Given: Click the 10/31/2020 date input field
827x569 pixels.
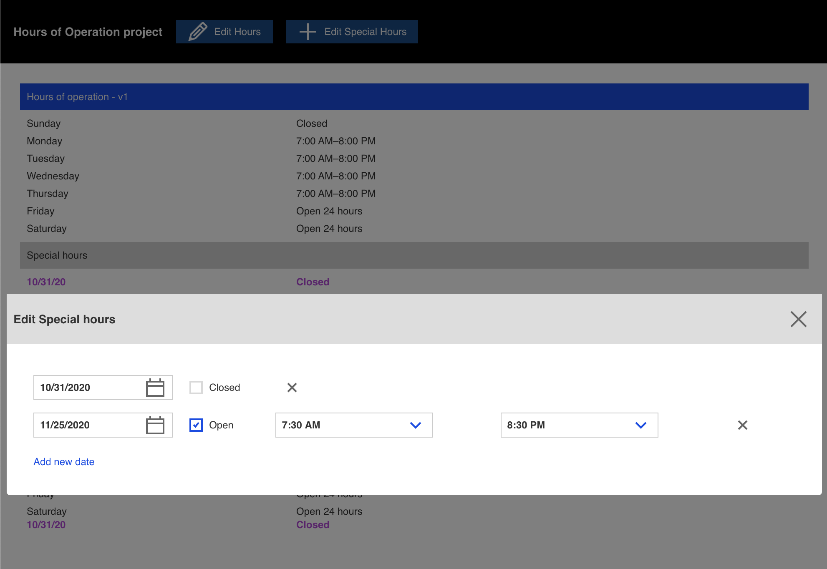Looking at the screenshot, I should pos(88,388).
